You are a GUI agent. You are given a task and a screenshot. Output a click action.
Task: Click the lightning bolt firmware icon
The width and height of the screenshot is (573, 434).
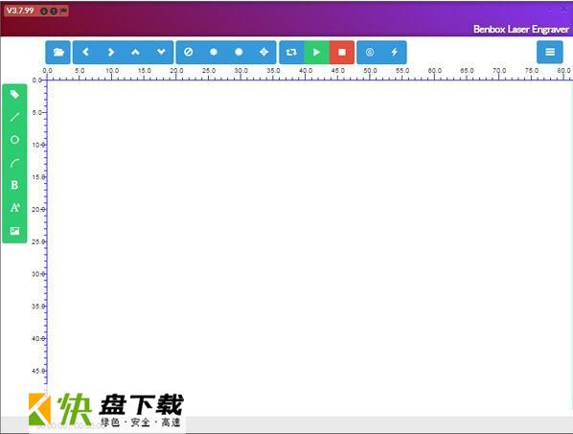coord(395,53)
